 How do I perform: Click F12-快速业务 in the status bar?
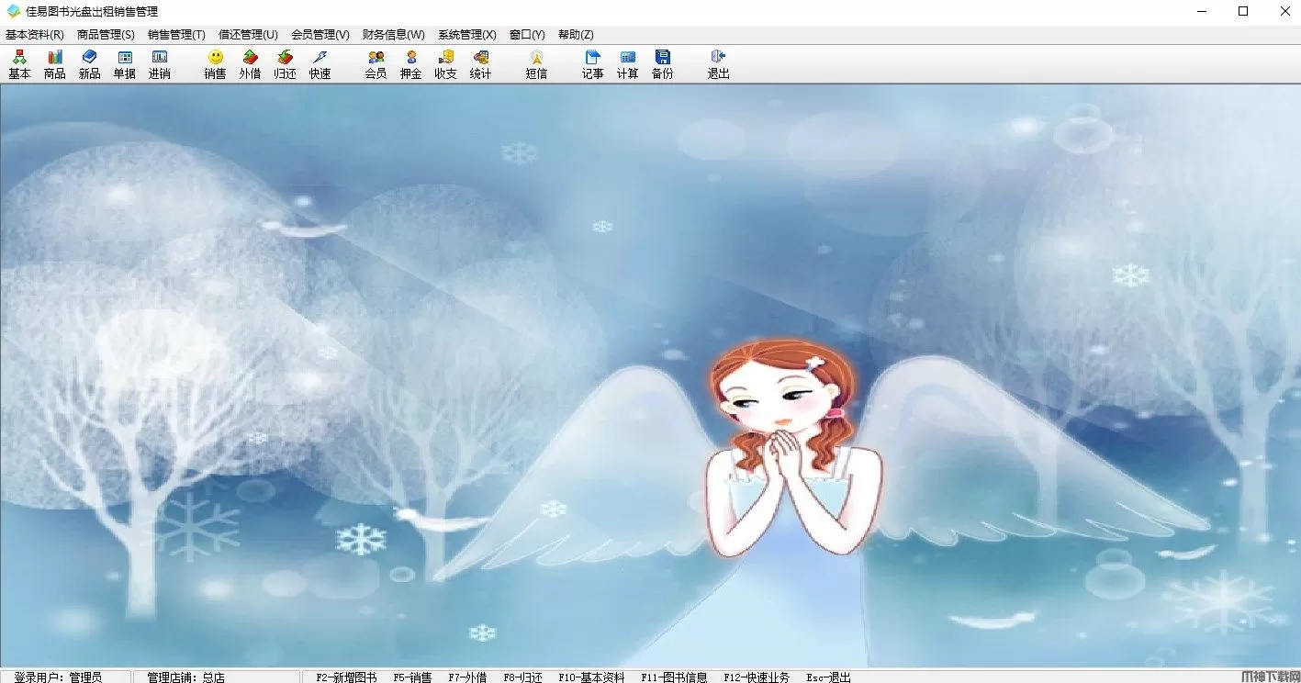(x=757, y=677)
